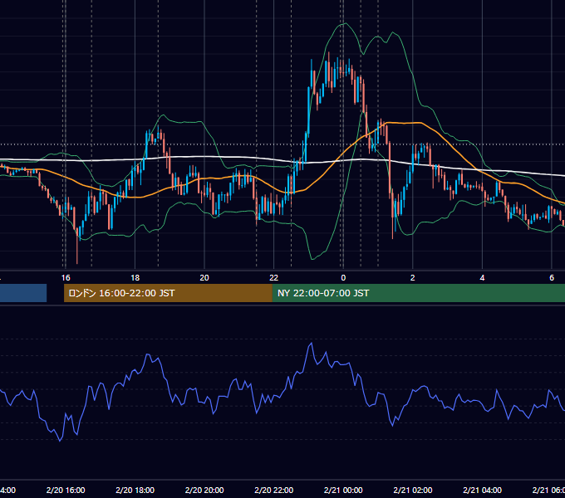Click the NY 22:00-07:00 JST session bar
This screenshot has width=565, height=498.
coord(418,293)
